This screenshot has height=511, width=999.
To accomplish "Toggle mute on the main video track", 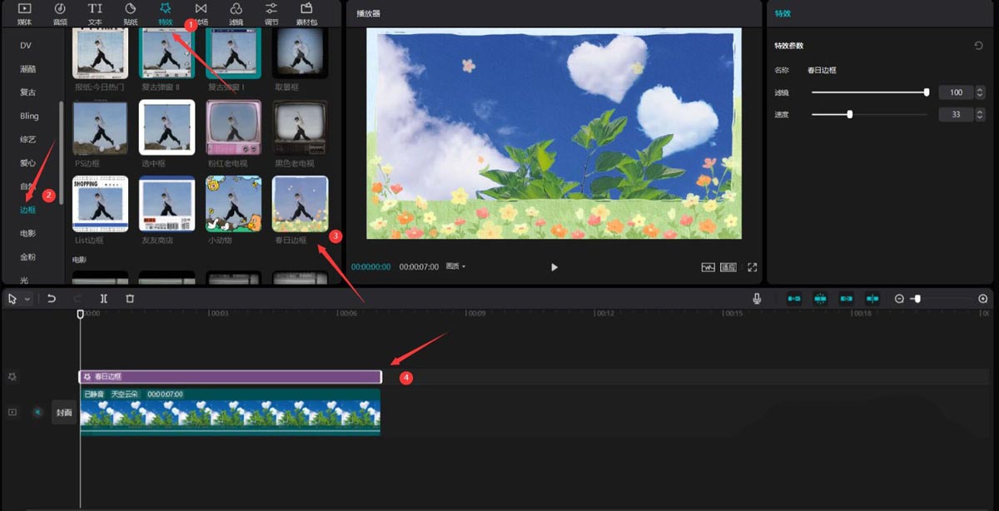I will click(x=37, y=411).
